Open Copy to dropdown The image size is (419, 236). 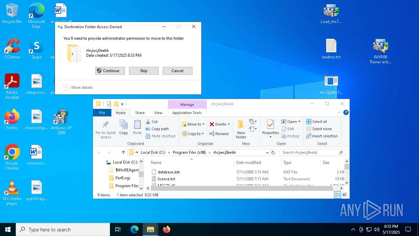coord(193,134)
